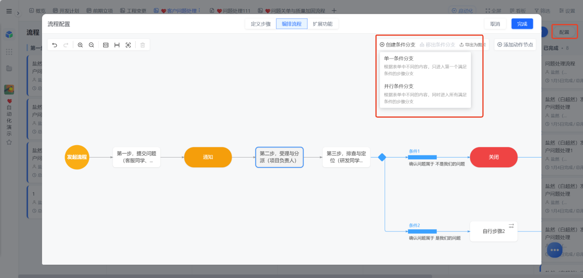Viewport: 583px width, 278px height.
Task: Reset canvas to 1:1 scale
Action: pos(105,45)
